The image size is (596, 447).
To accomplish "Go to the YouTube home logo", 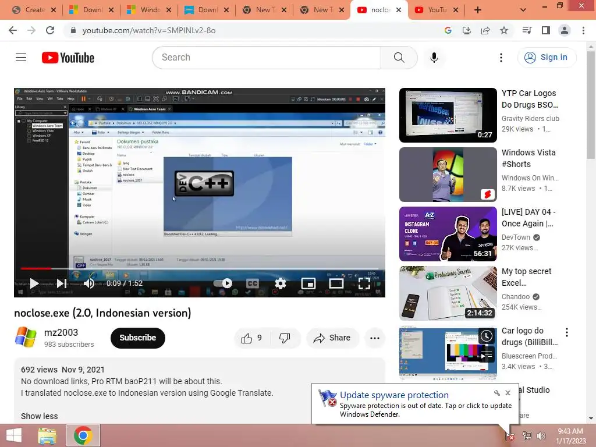I will [68, 58].
